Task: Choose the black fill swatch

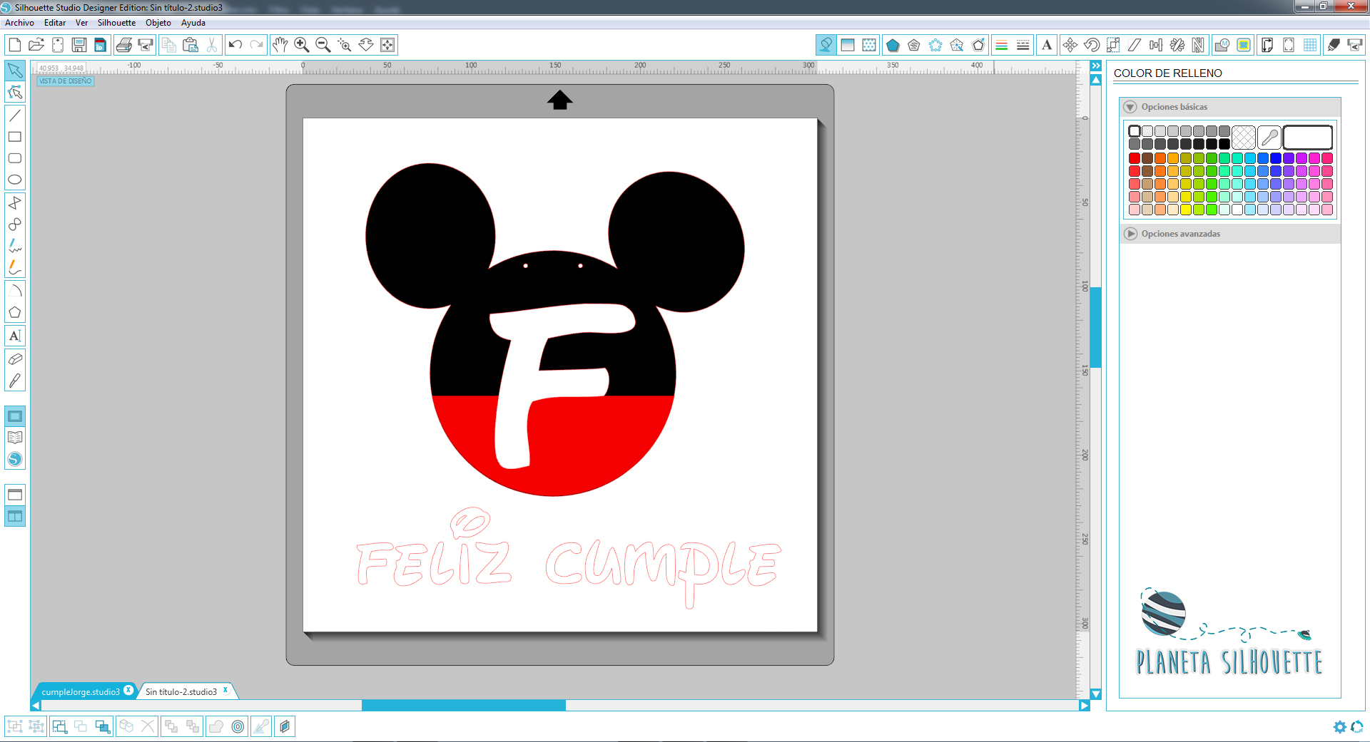Action: [1224, 144]
